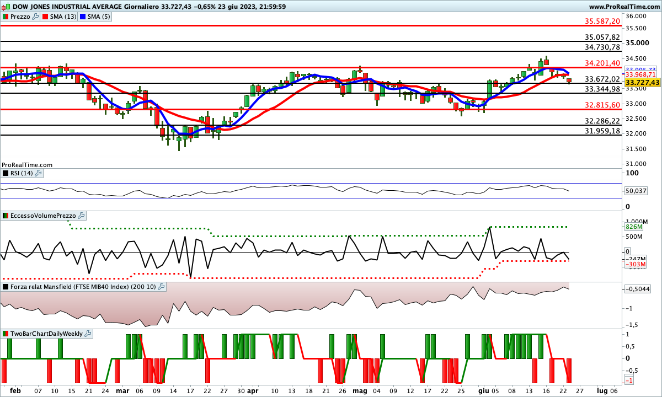662x397 pixels.
Task: Select the black RSI (14) color swatch
Action: pyautogui.click(x=5, y=173)
